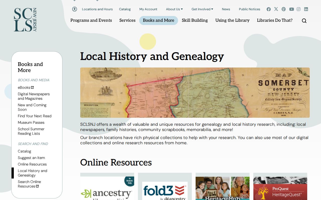Open the HeritageHub resource card
321x200 pixels.
tap(222, 186)
